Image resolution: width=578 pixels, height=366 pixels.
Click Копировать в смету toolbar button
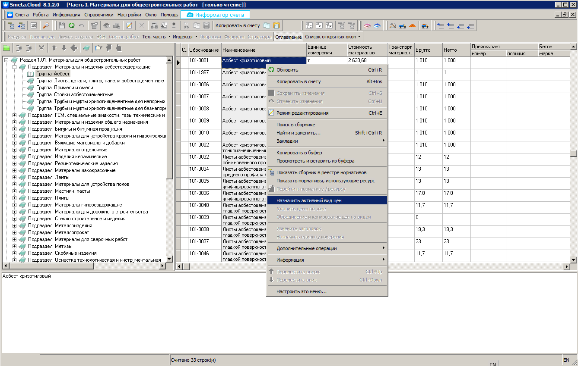click(238, 26)
